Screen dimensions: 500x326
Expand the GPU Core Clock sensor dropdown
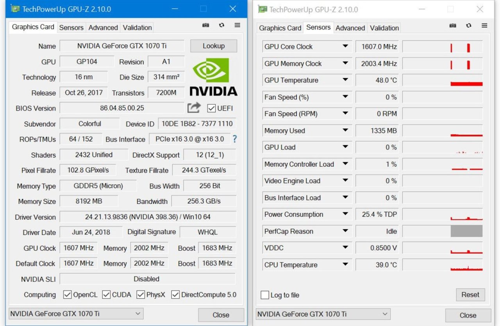(x=345, y=46)
